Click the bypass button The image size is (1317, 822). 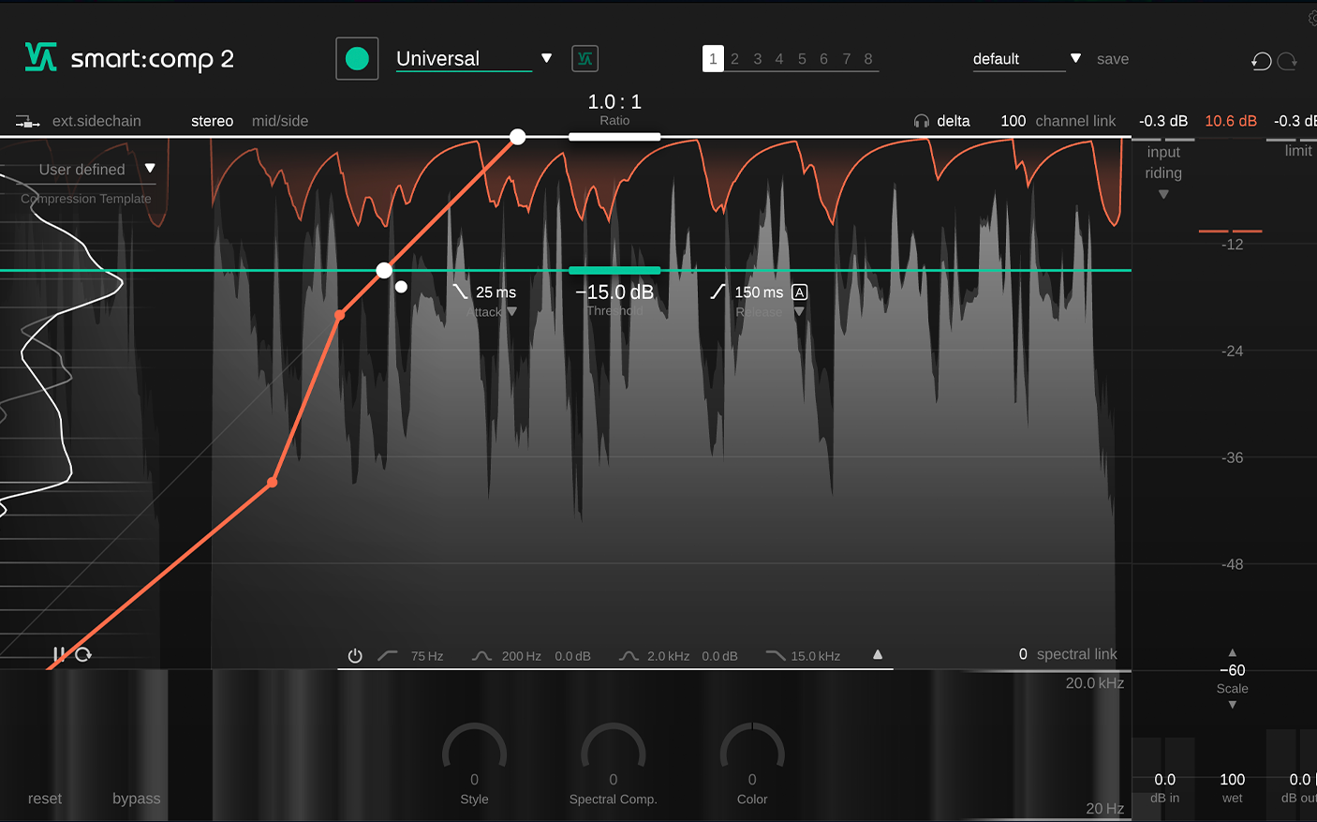(x=137, y=799)
